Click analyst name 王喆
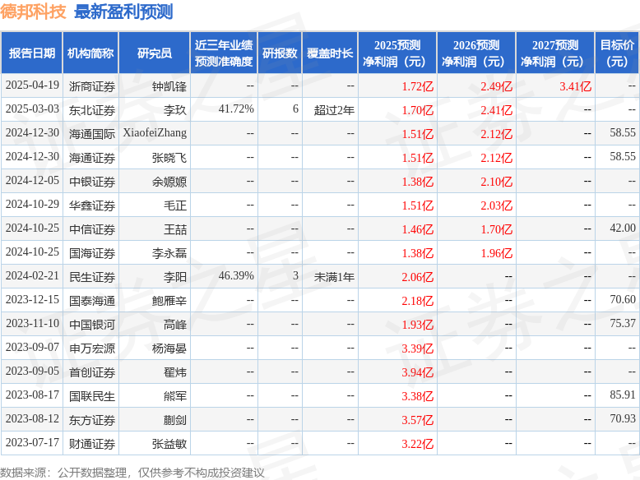 175,229
